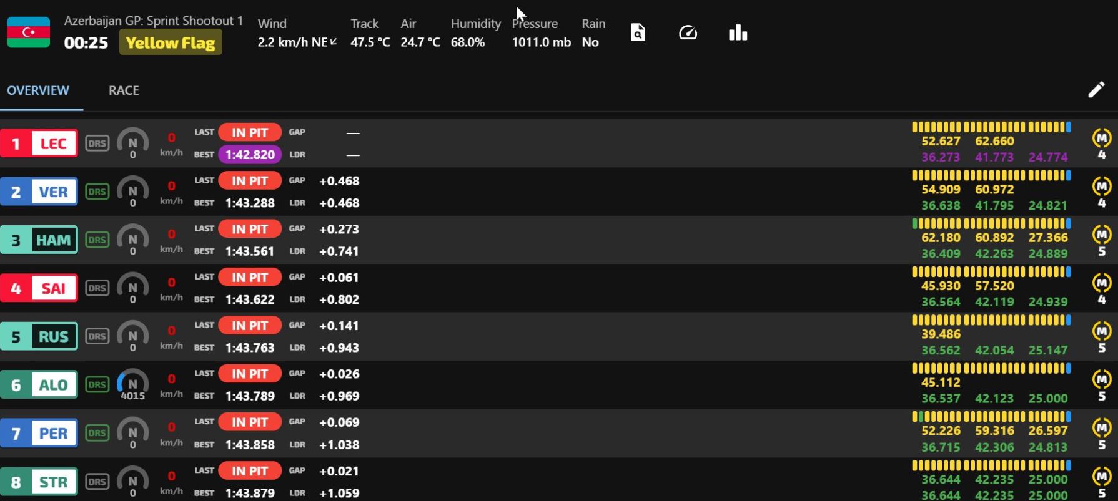Click LEC's purple best lap 1:42.820
The width and height of the screenshot is (1118, 501).
250,155
